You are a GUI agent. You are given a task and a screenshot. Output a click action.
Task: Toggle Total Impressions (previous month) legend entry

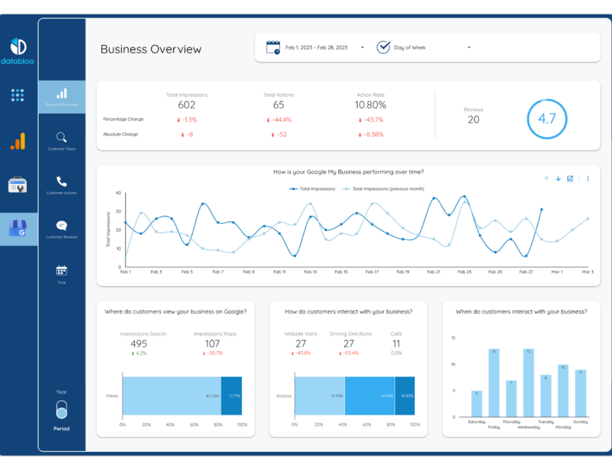point(383,189)
